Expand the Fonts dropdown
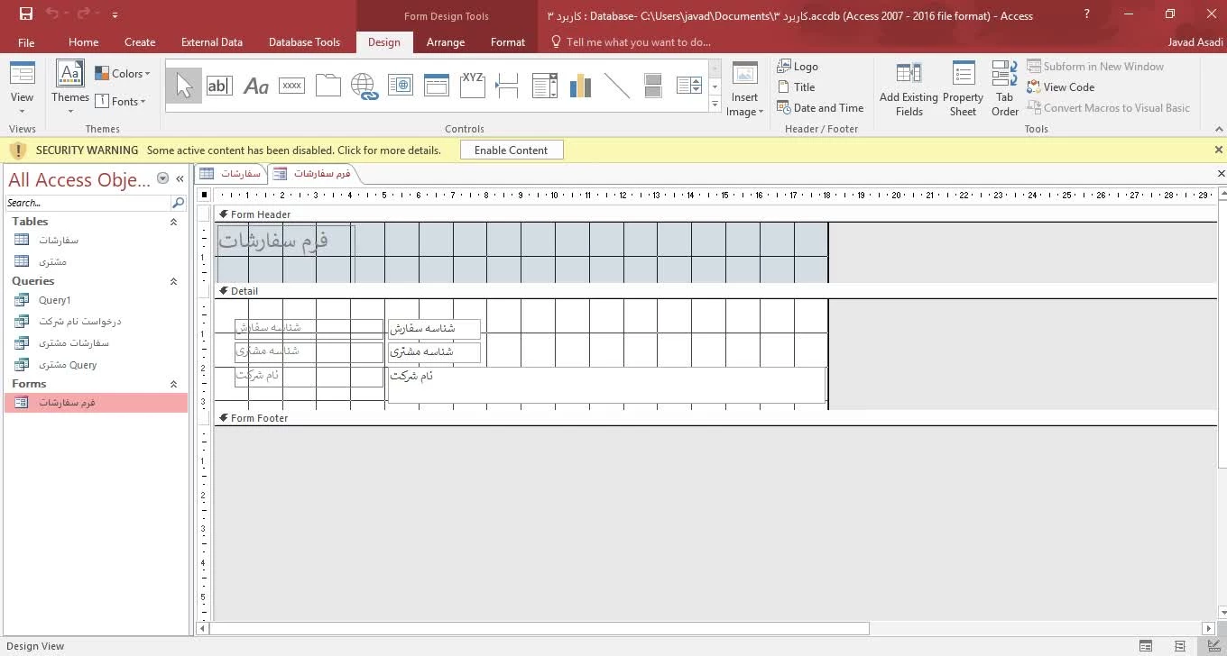 click(122, 101)
